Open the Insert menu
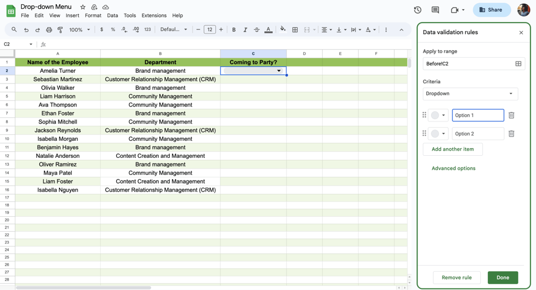 (x=72, y=16)
